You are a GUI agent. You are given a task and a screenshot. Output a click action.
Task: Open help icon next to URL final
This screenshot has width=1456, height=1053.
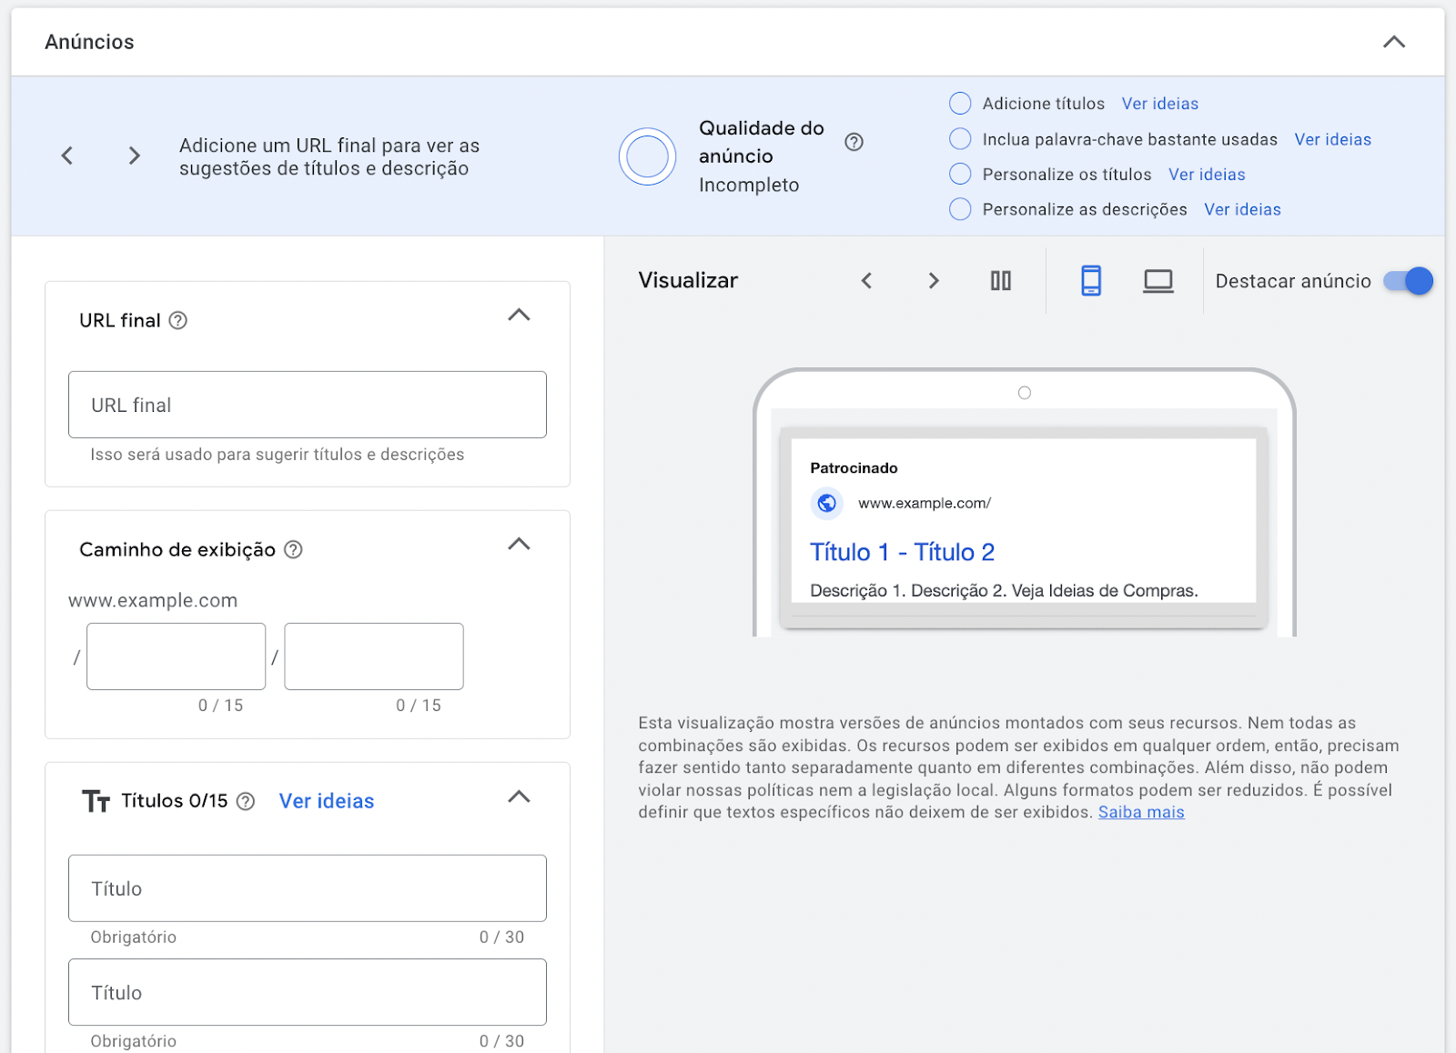[178, 320]
